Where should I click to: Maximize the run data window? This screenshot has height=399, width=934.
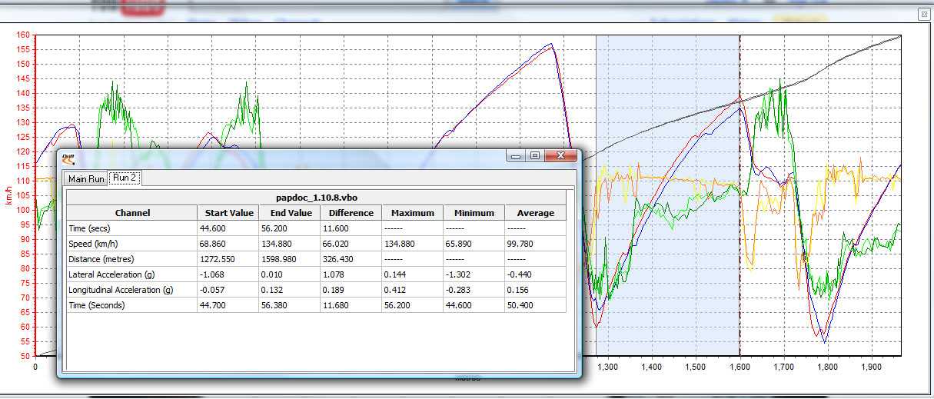[x=534, y=155]
